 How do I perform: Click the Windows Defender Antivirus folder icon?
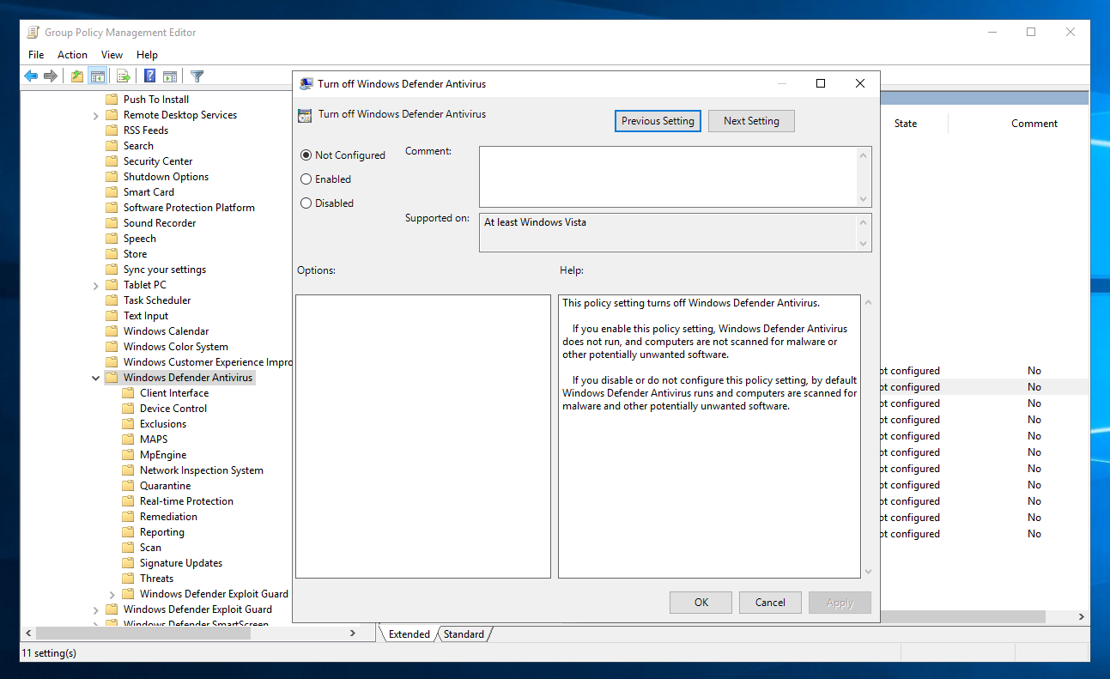112,378
